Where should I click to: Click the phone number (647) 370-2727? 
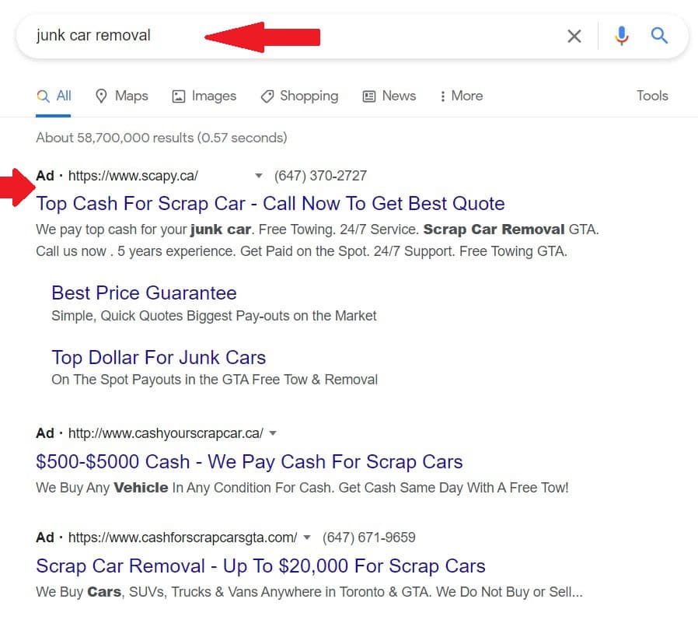click(x=321, y=176)
